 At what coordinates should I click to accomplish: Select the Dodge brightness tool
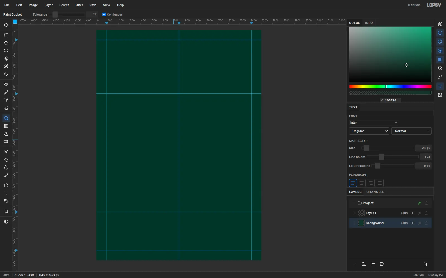click(x=6, y=152)
